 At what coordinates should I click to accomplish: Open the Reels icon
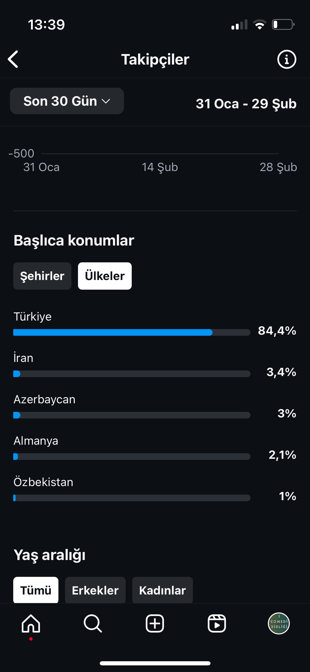[217, 623]
